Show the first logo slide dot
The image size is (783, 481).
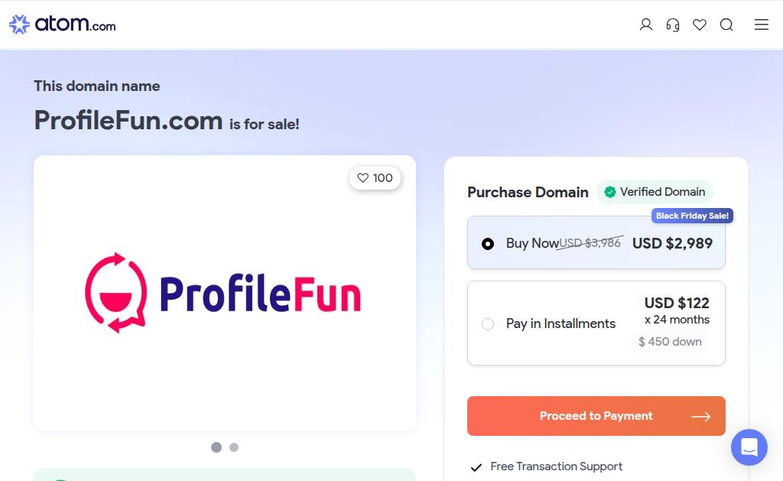216,447
